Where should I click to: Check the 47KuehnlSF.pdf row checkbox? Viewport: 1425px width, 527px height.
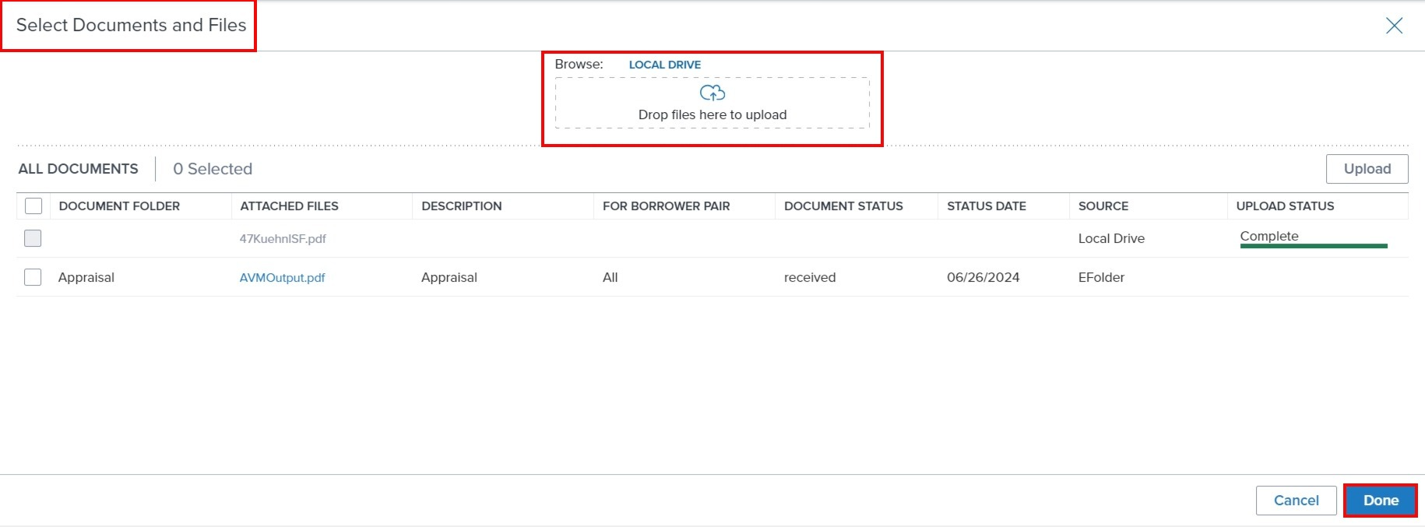pyautogui.click(x=33, y=238)
